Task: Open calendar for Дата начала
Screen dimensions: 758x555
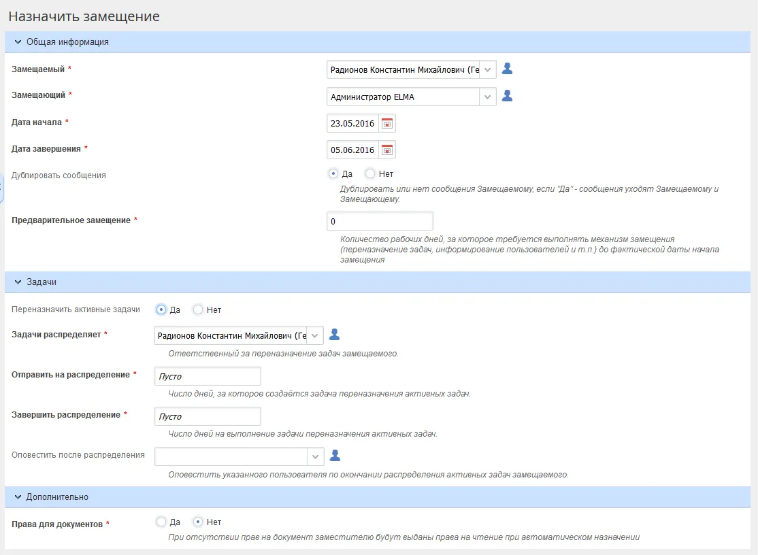Action: 387,123
